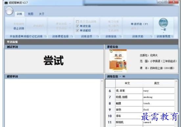
Task: Click the 退出程序 button
Action: pyautogui.click(x=39, y=26)
